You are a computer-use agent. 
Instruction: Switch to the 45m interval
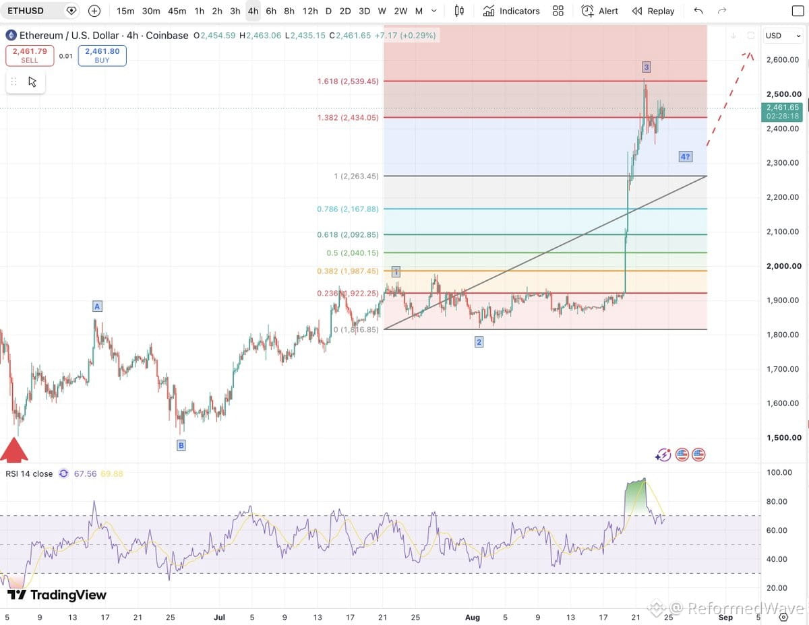(x=177, y=11)
